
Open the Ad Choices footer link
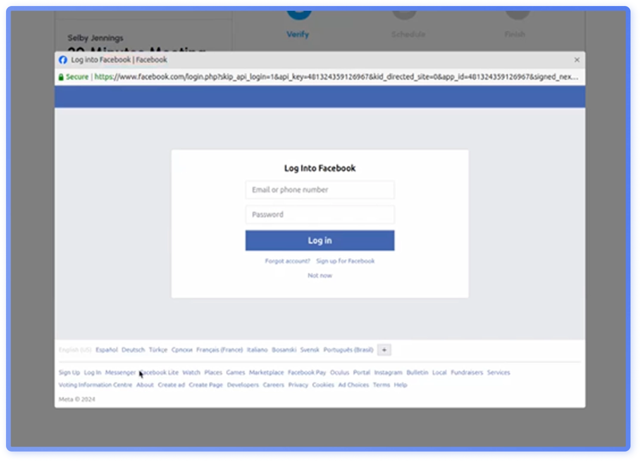tap(353, 385)
